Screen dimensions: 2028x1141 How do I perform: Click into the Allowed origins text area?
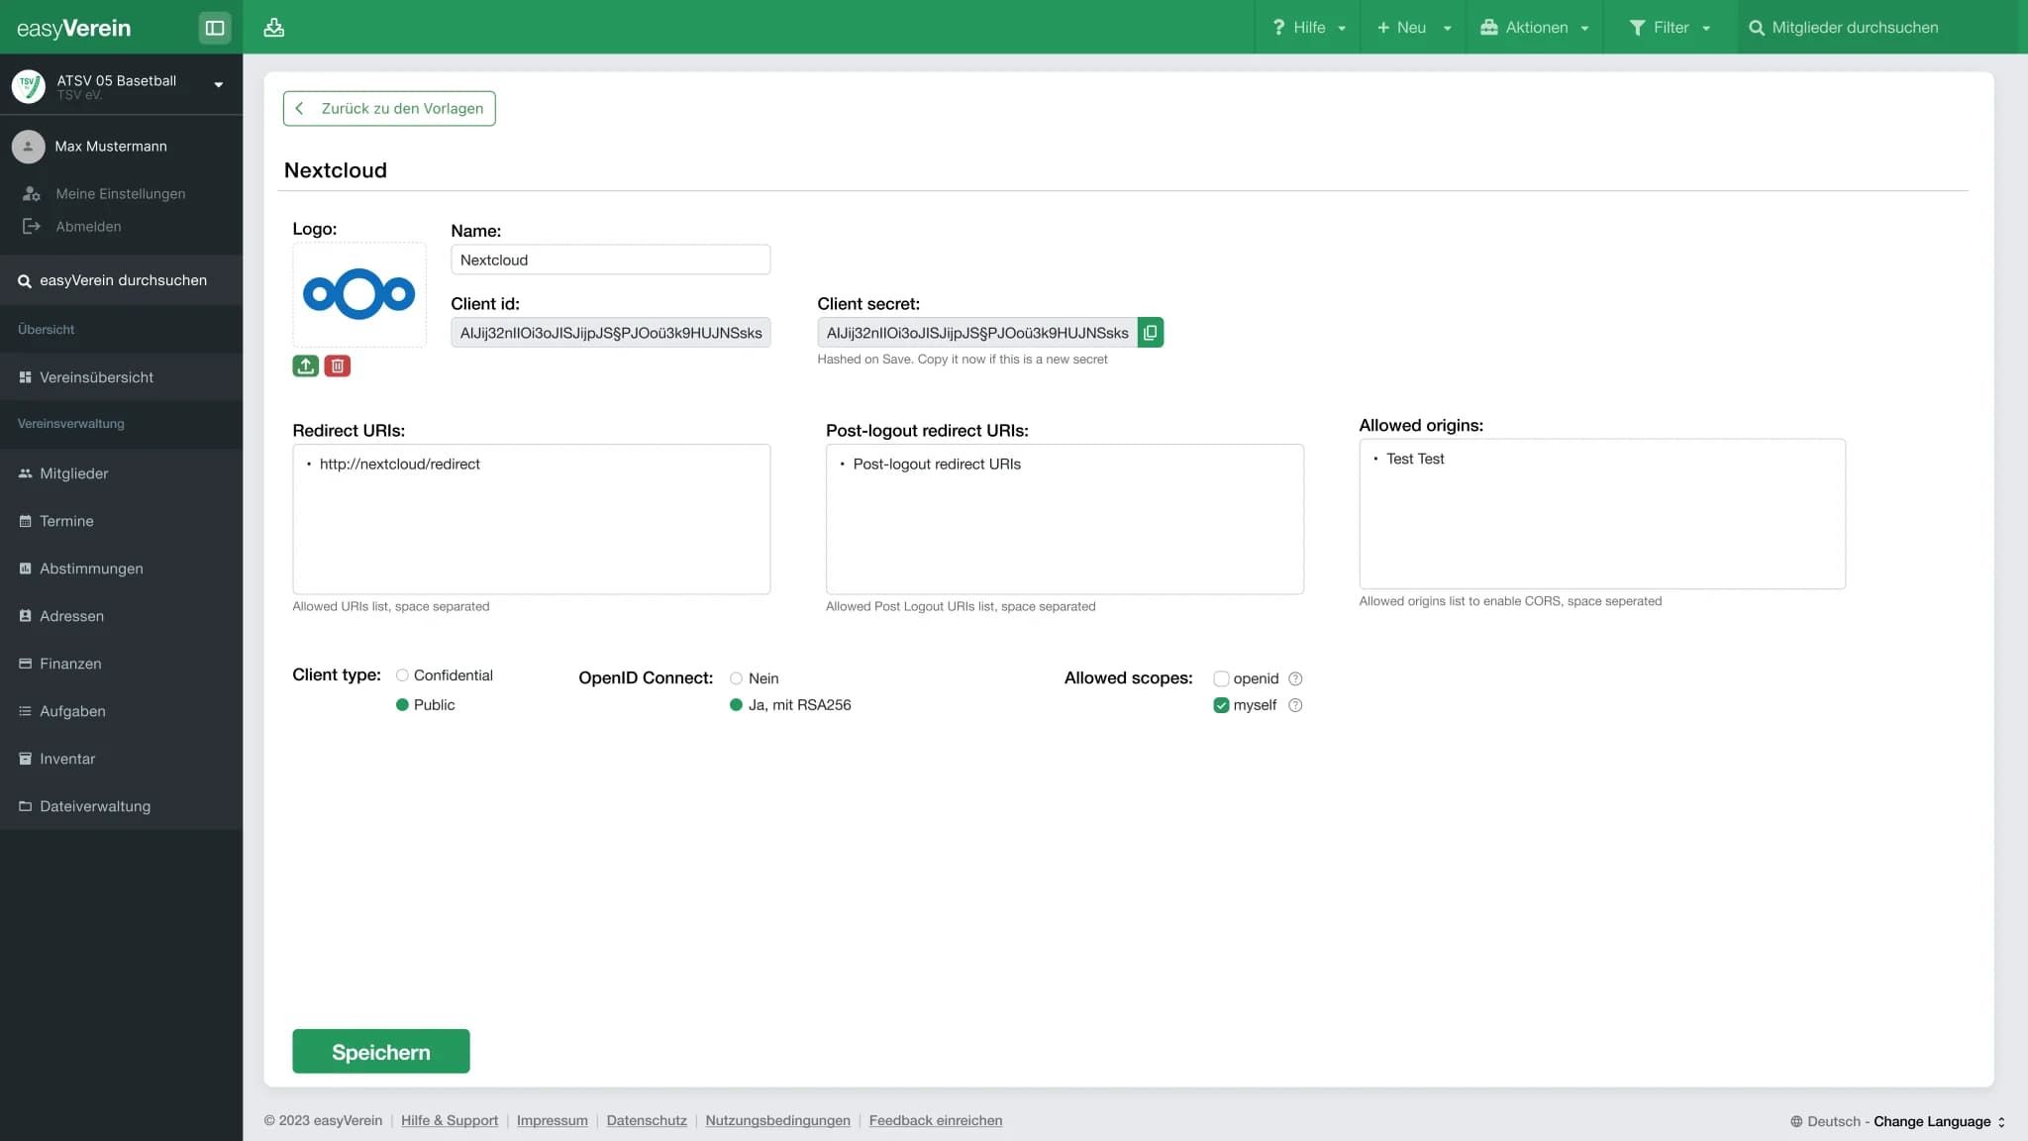(x=1602, y=514)
